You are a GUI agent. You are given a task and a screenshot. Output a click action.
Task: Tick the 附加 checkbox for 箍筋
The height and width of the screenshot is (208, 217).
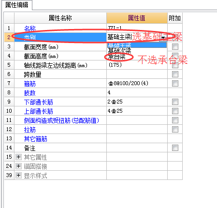pos(175,84)
